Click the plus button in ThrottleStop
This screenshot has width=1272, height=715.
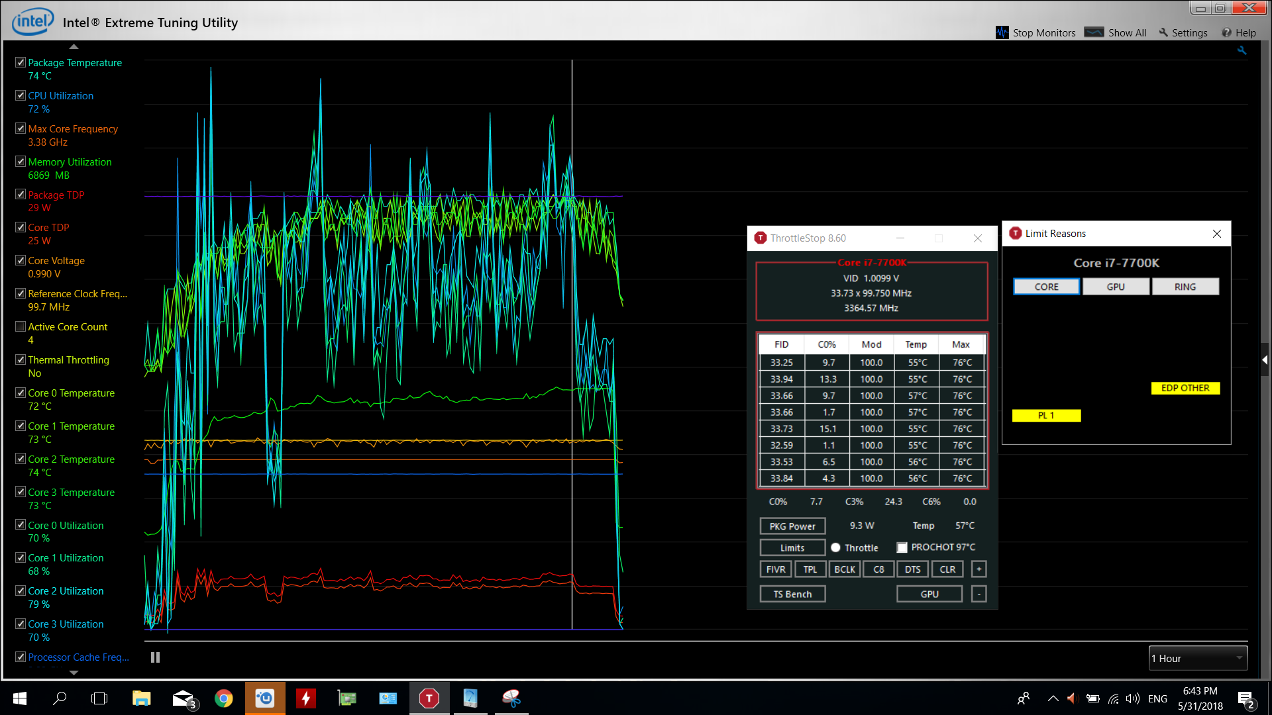[979, 569]
